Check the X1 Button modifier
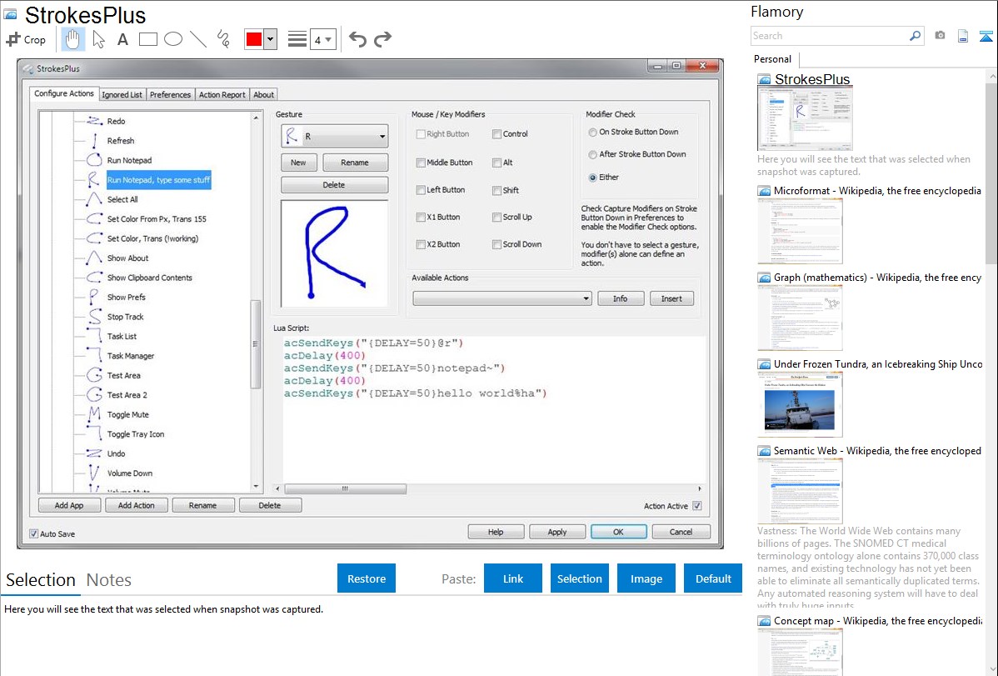The width and height of the screenshot is (998, 676). [421, 218]
